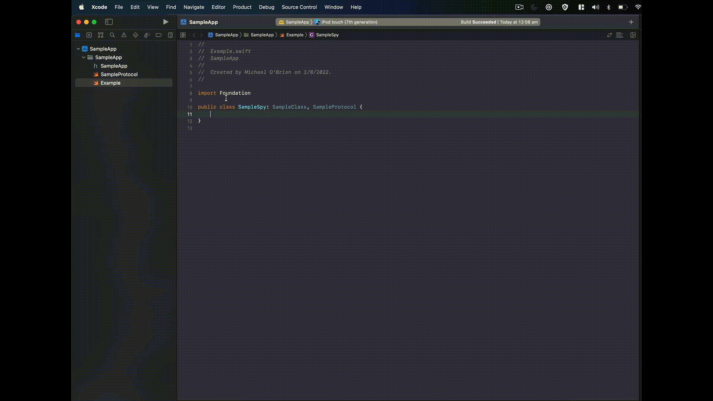Open the Symbol navigator

(101, 35)
